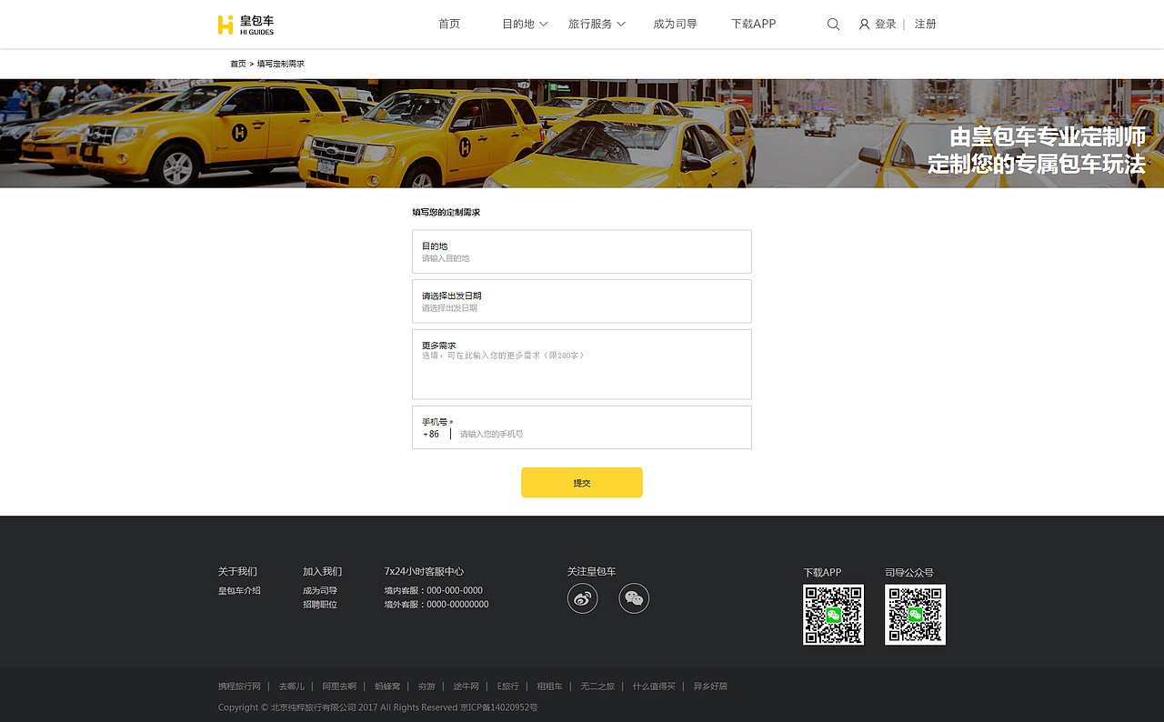1164x722 pixels.
Task: Visit the 异乡好居 partner link
Action: tap(710, 687)
